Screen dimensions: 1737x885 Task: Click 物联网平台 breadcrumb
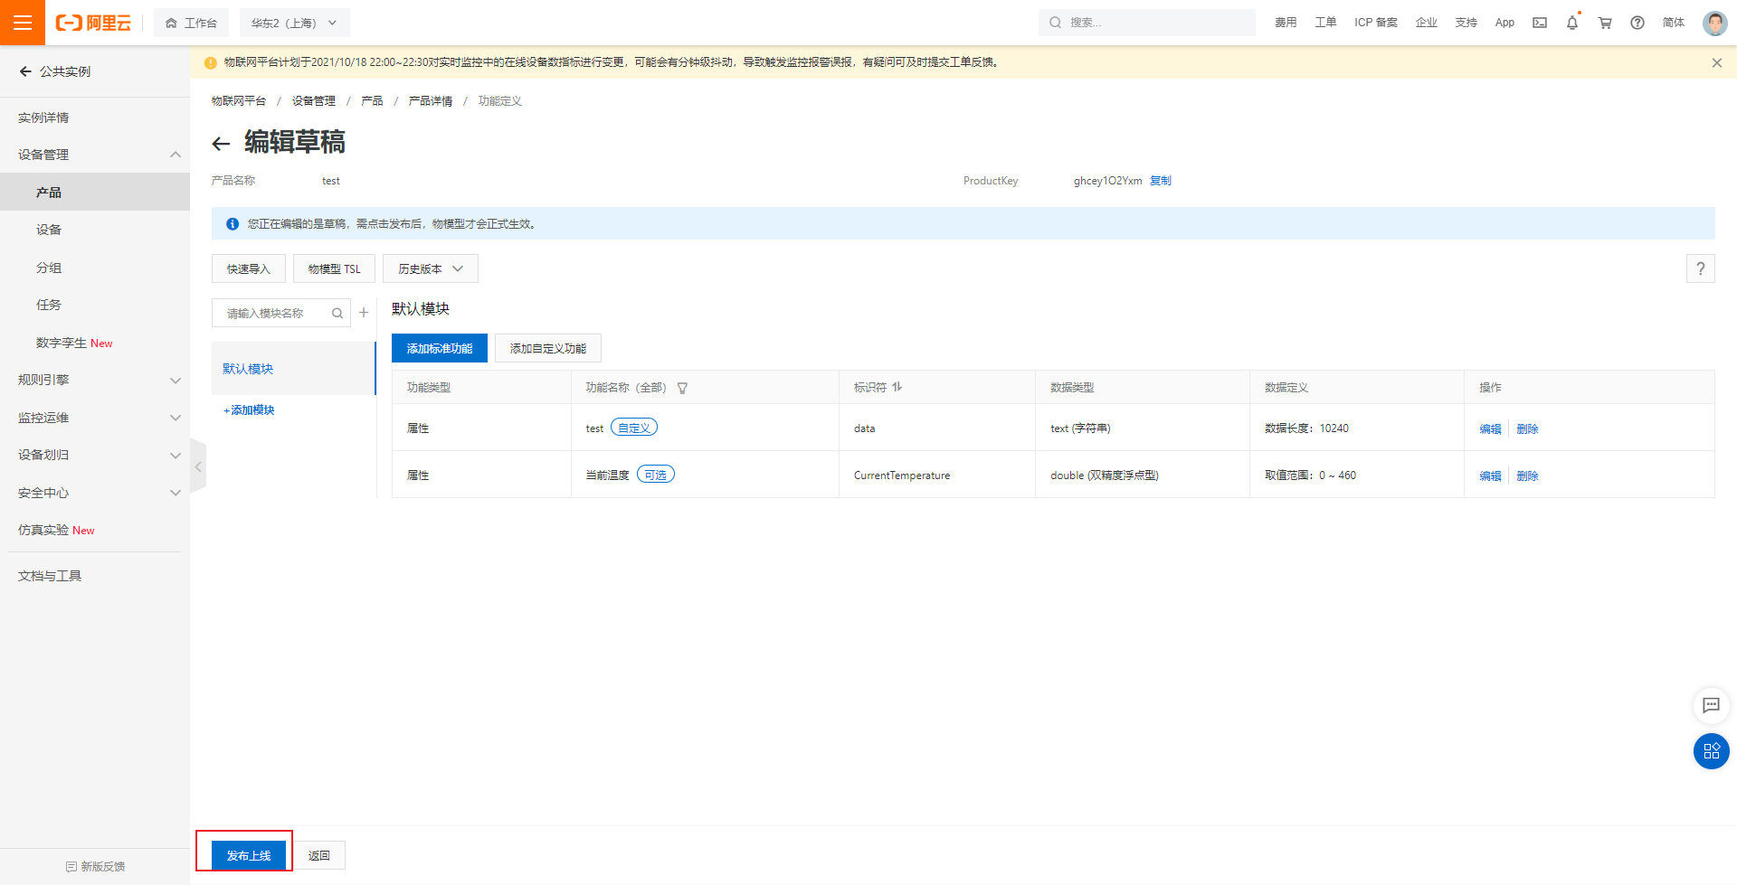tap(239, 101)
